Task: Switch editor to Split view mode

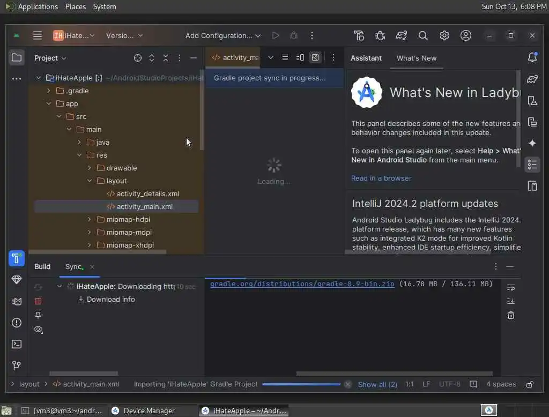Action: point(300,57)
